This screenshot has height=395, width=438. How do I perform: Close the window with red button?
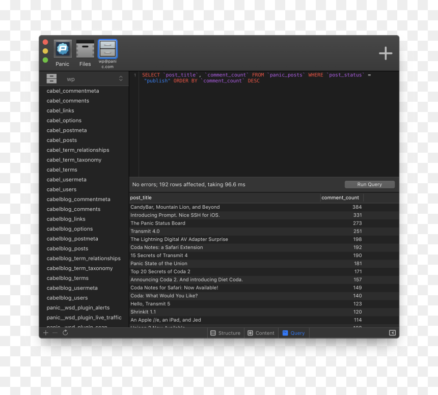coord(45,42)
